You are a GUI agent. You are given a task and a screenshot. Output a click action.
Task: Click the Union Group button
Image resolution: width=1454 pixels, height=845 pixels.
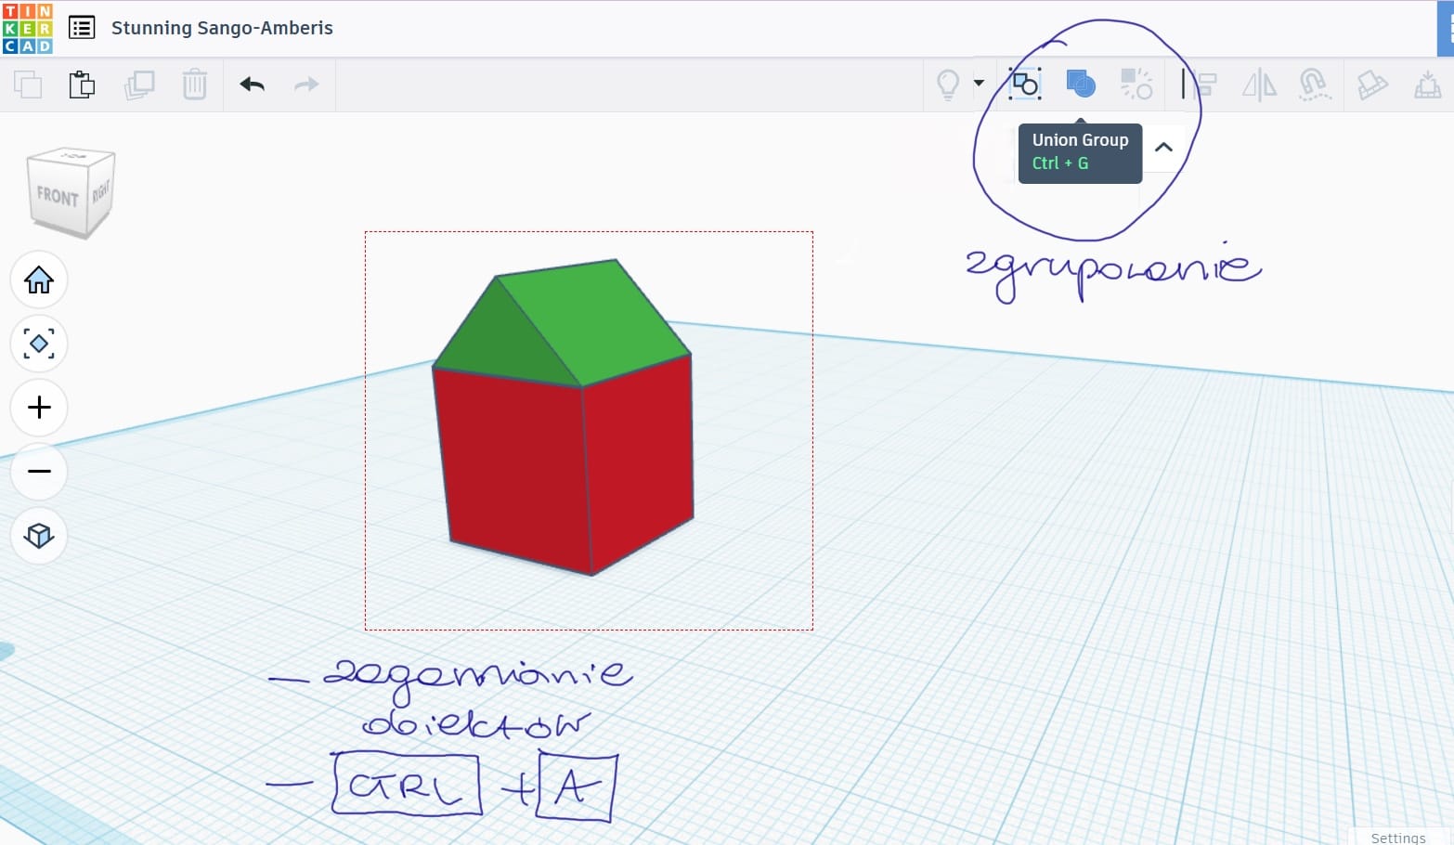point(1080,84)
